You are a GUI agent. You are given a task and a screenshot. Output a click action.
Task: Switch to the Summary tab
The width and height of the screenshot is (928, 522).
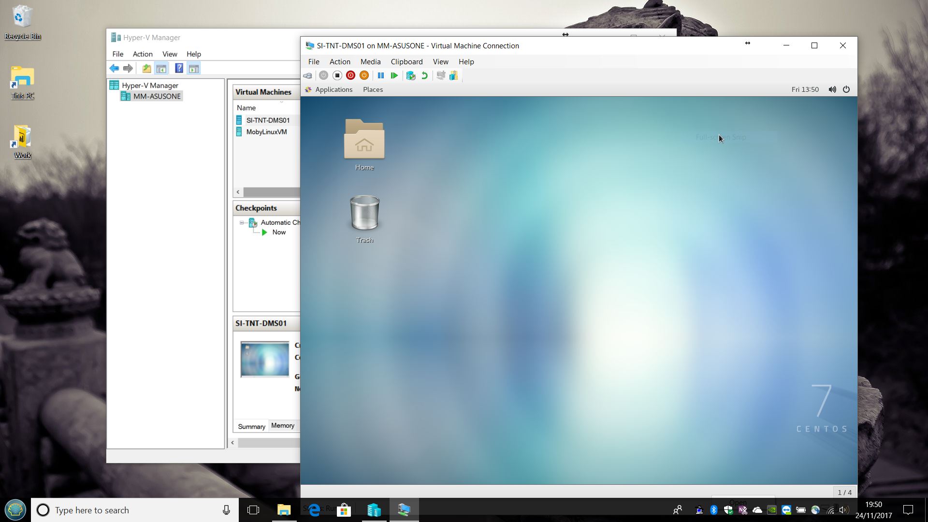coord(251,426)
